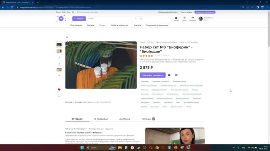Open Chrome from the taskbar
270x151 pixels.
tap(157, 148)
